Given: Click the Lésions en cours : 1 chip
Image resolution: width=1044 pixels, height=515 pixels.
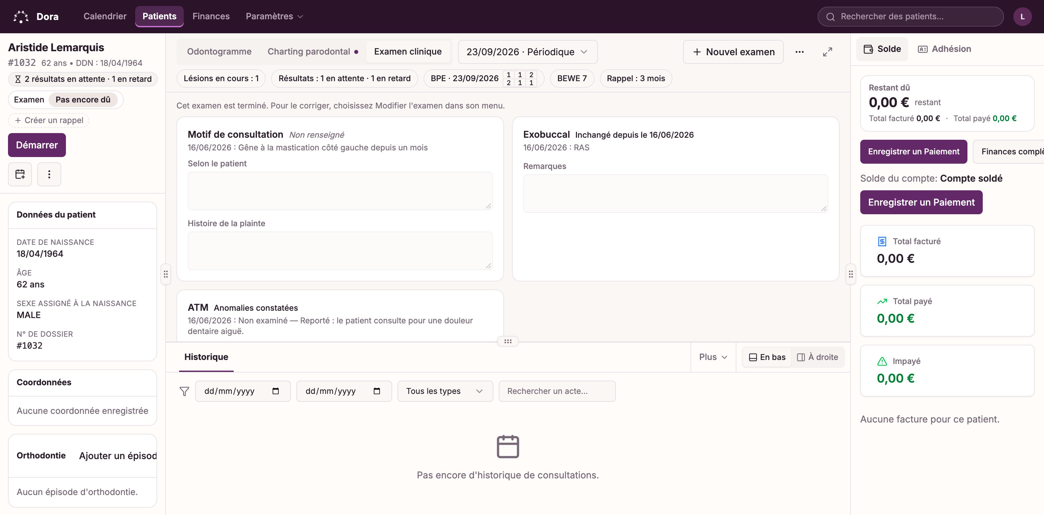Looking at the screenshot, I should tap(221, 79).
